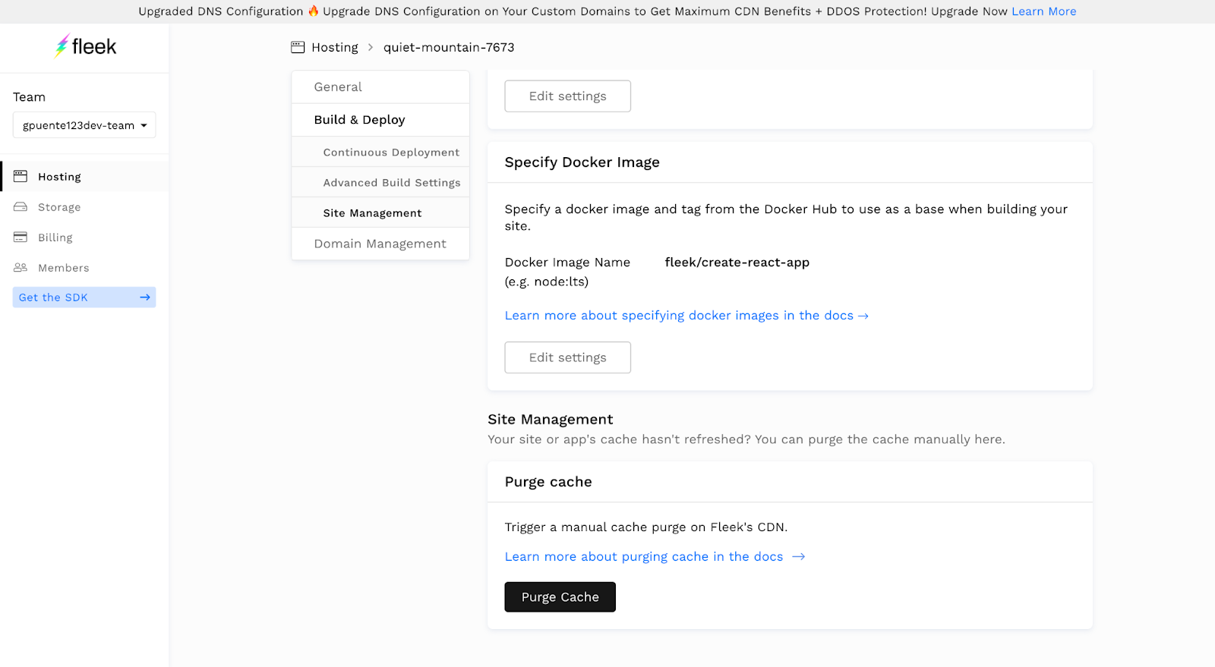
Task: Click the Billing card icon
Action: [x=21, y=238]
